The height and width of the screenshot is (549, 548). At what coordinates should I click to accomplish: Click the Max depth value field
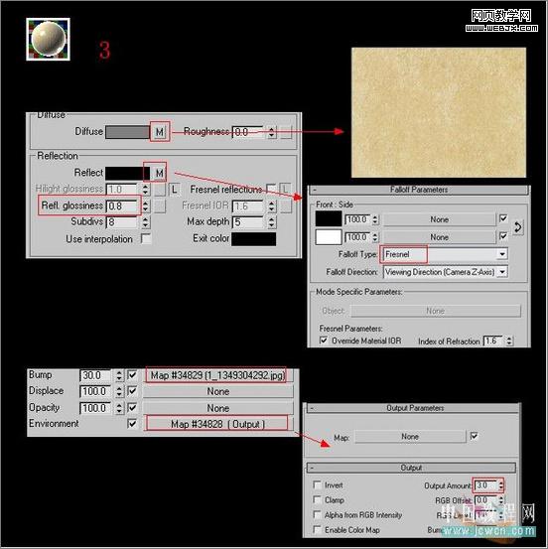pyautogui.click(x=248, y=222)
